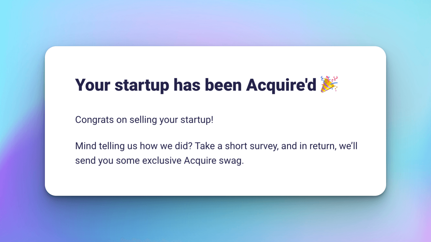Image resolution: width=431 pixels, height=242 pixels.
Task: Click the word "Congrats"
Action: click(95, 120)
